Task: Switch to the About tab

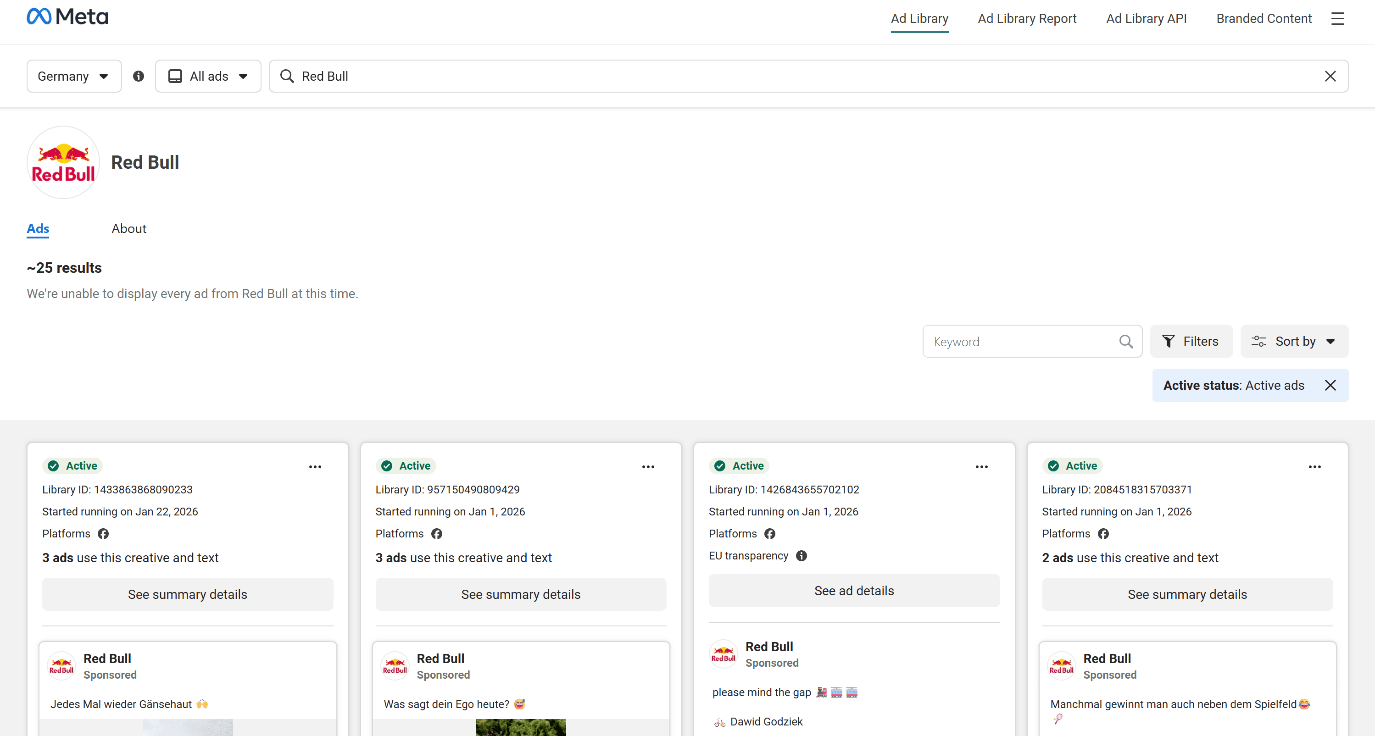Action: click(128, 229)
